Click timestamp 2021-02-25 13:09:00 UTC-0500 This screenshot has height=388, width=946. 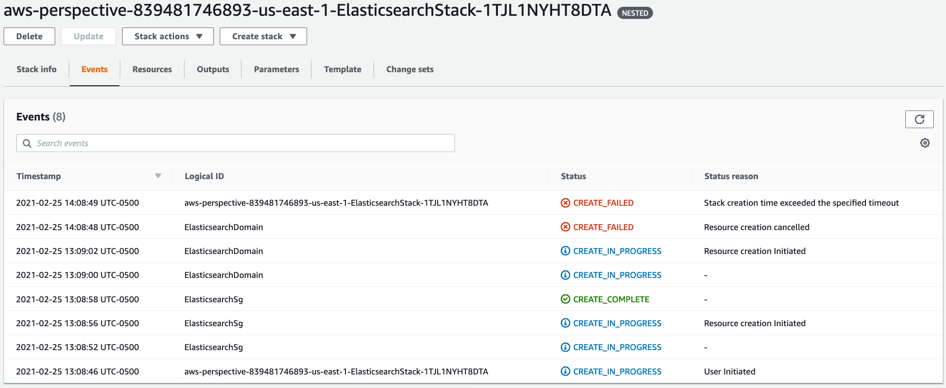tap(77, 275)
